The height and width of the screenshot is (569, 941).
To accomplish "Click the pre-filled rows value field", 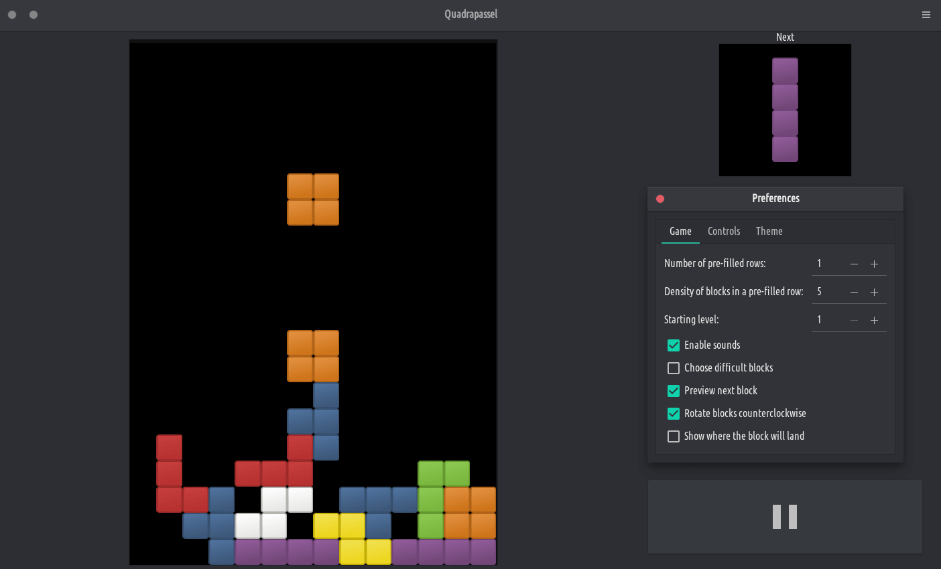I will click(827, 264).
